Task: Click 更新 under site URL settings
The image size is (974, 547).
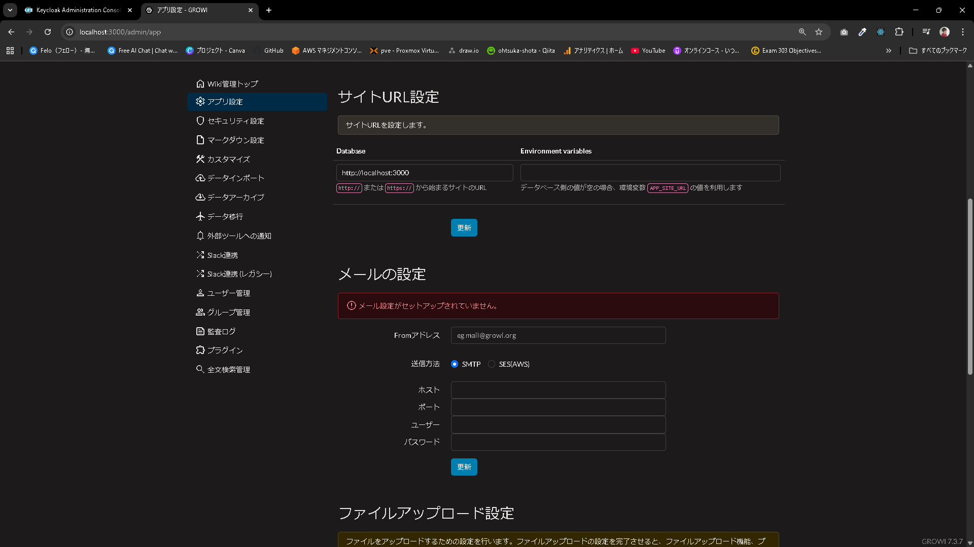Action: coord(464,228)
